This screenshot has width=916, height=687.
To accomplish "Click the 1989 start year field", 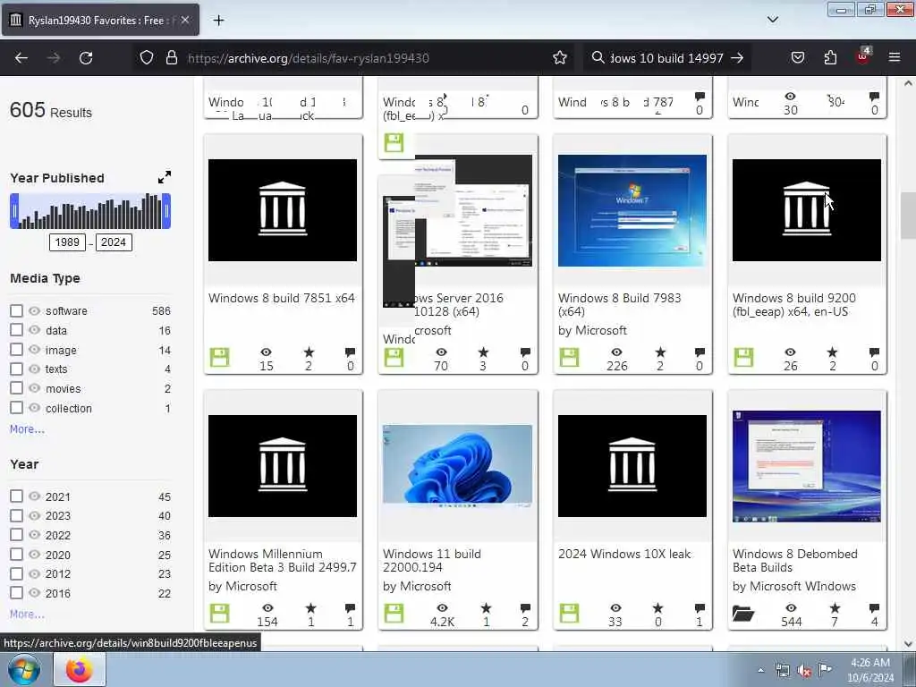I will [67, 242].
